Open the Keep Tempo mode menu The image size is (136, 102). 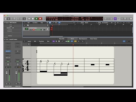click(75, 20)
